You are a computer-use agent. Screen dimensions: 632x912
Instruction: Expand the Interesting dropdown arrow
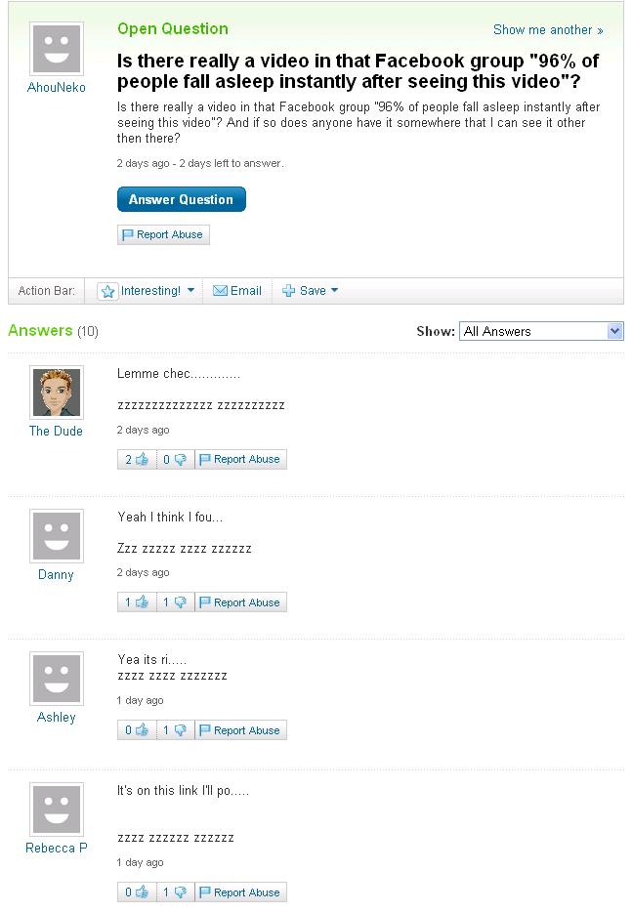[x=190, y=290]
